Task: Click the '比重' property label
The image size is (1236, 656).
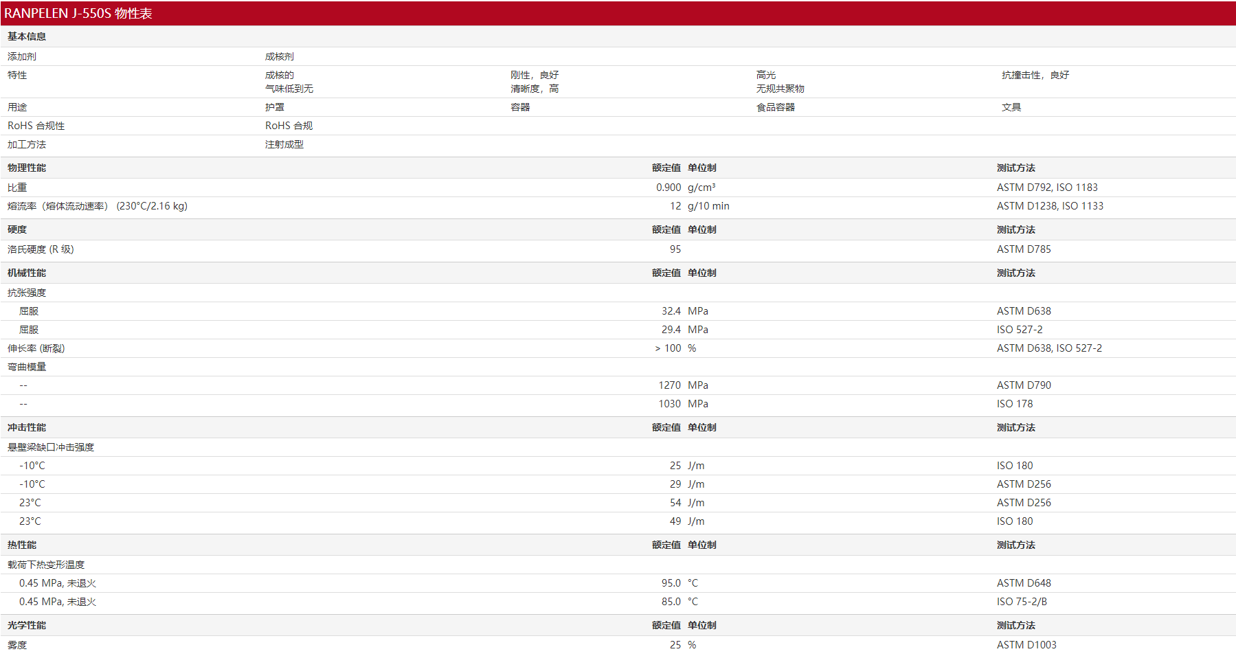Action: click(17, 188)
